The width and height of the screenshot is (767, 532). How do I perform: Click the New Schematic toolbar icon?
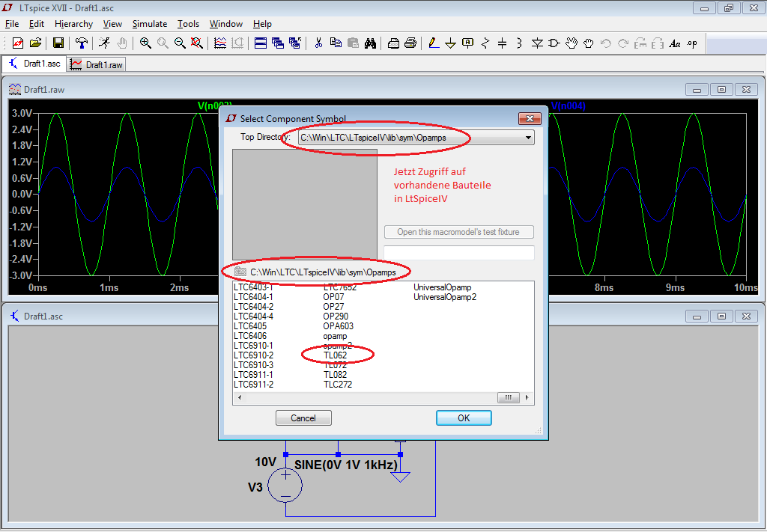[18, 43]
